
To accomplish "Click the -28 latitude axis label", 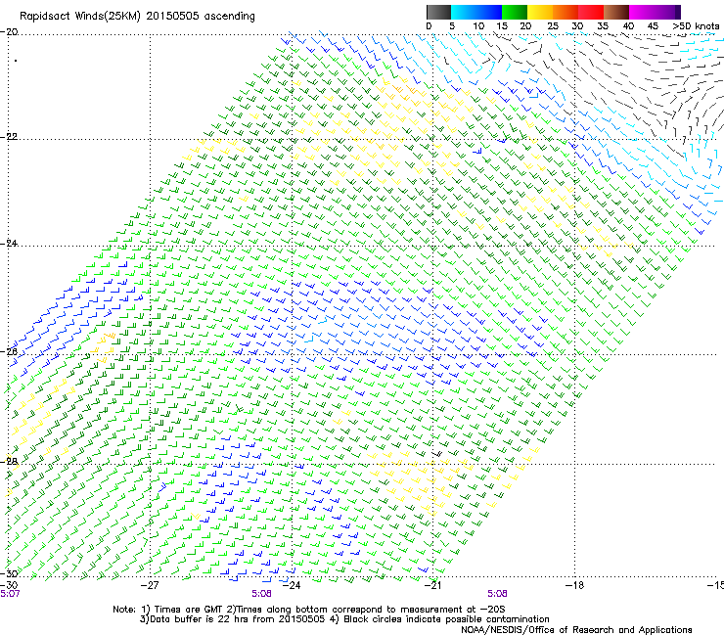I will coord(9,461).
